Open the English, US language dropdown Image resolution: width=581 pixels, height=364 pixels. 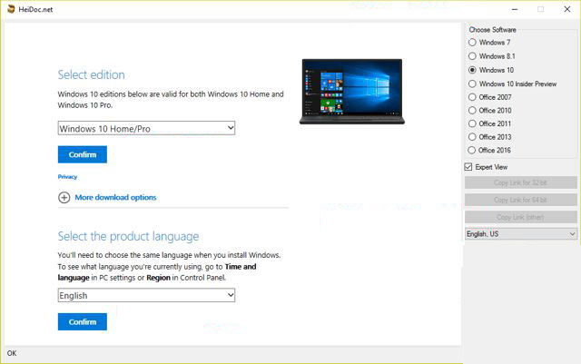pyautogui.click(x=520, y=234)
